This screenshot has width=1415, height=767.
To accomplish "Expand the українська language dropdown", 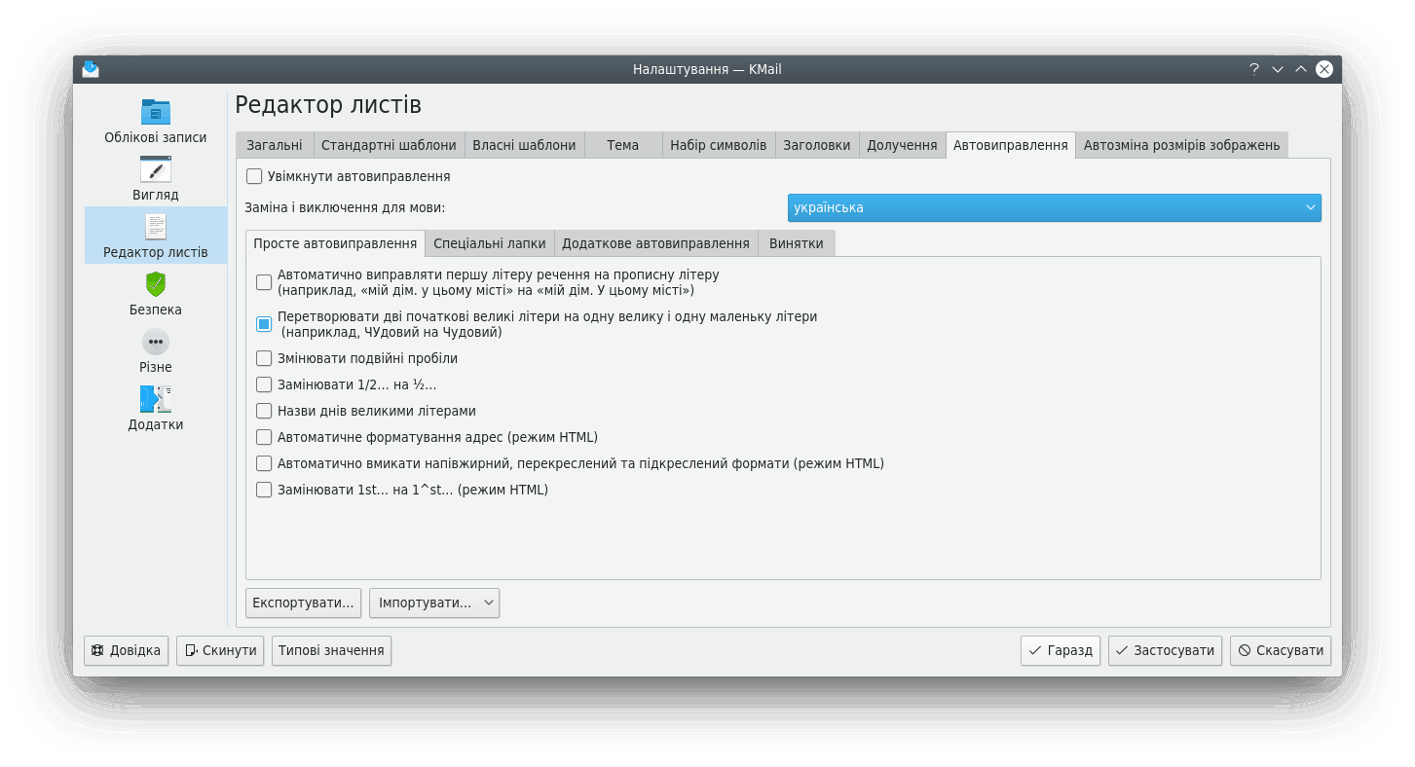I will [1054, 207].
